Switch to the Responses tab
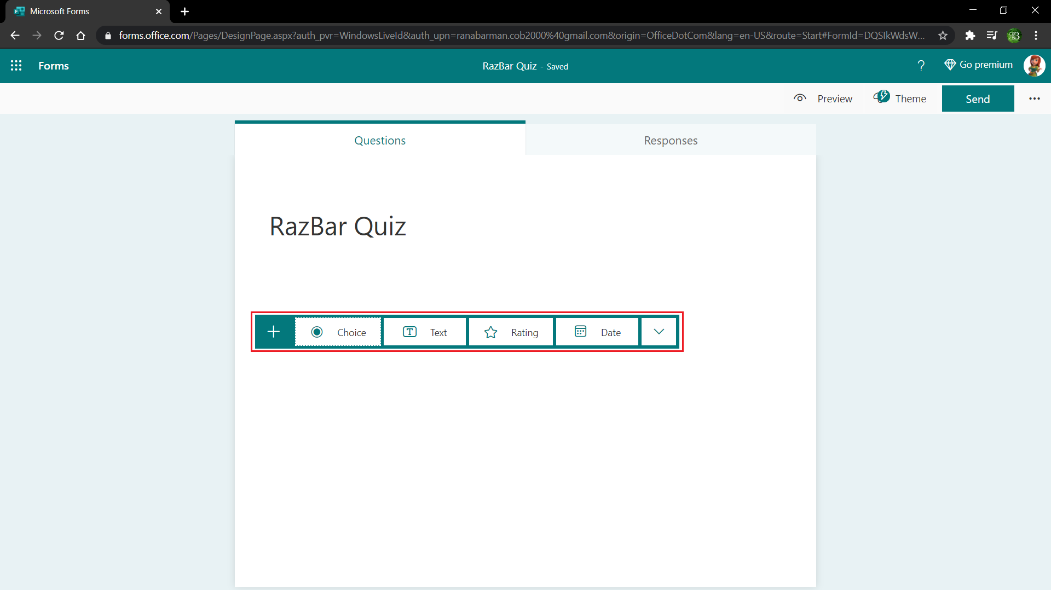Image resolution: width=1051 pixels, height=590 pixels. click(671, 140)
